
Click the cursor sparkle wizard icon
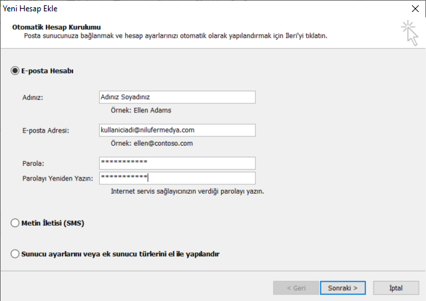(x=410, y=33)
